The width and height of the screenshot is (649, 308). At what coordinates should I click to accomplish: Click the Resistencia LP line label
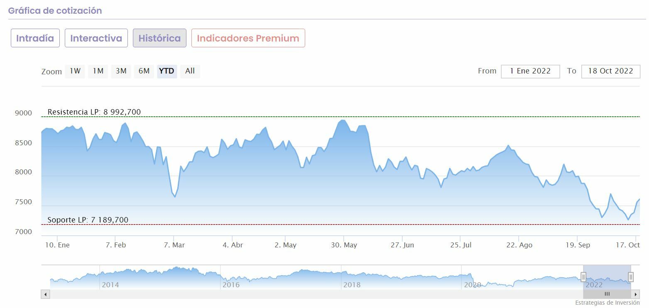[94, 112]
